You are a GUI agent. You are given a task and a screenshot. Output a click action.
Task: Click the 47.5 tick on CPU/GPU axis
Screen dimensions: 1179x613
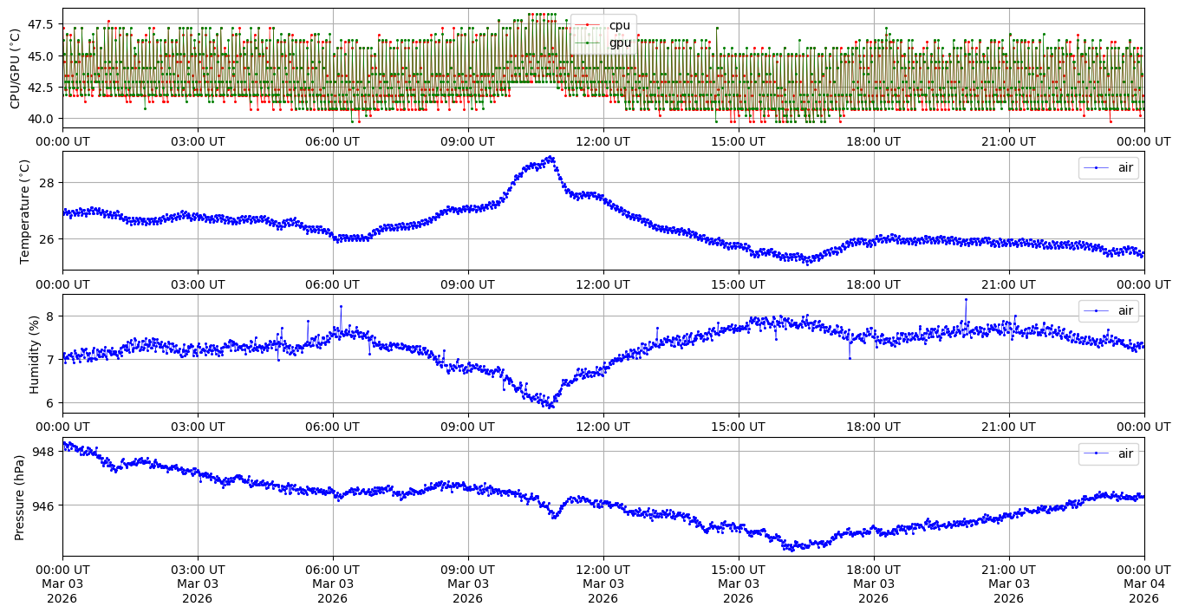coord(40,24)
